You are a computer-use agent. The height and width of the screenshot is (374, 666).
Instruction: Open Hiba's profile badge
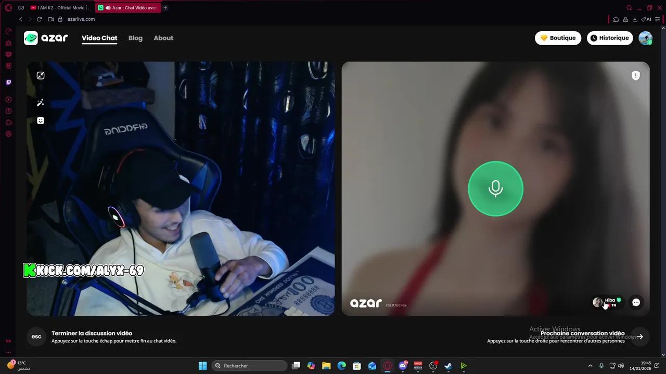[x=607, y=302]
